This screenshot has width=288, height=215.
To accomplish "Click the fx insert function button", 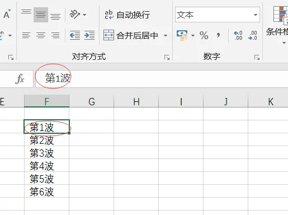I will [x=20, y=79].
